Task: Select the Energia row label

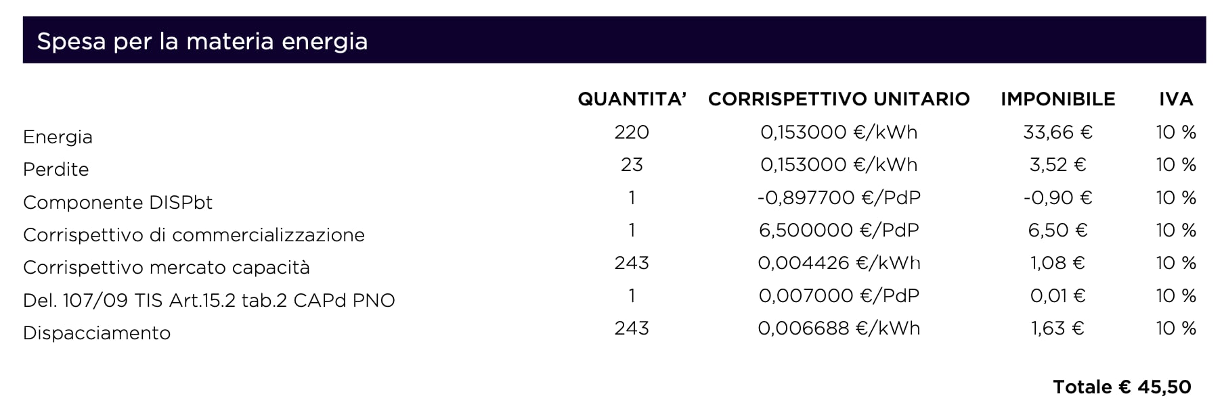Action: pos(58,137)
